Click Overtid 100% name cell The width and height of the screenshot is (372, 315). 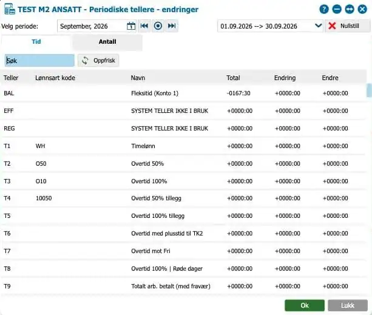click(149, 181)
